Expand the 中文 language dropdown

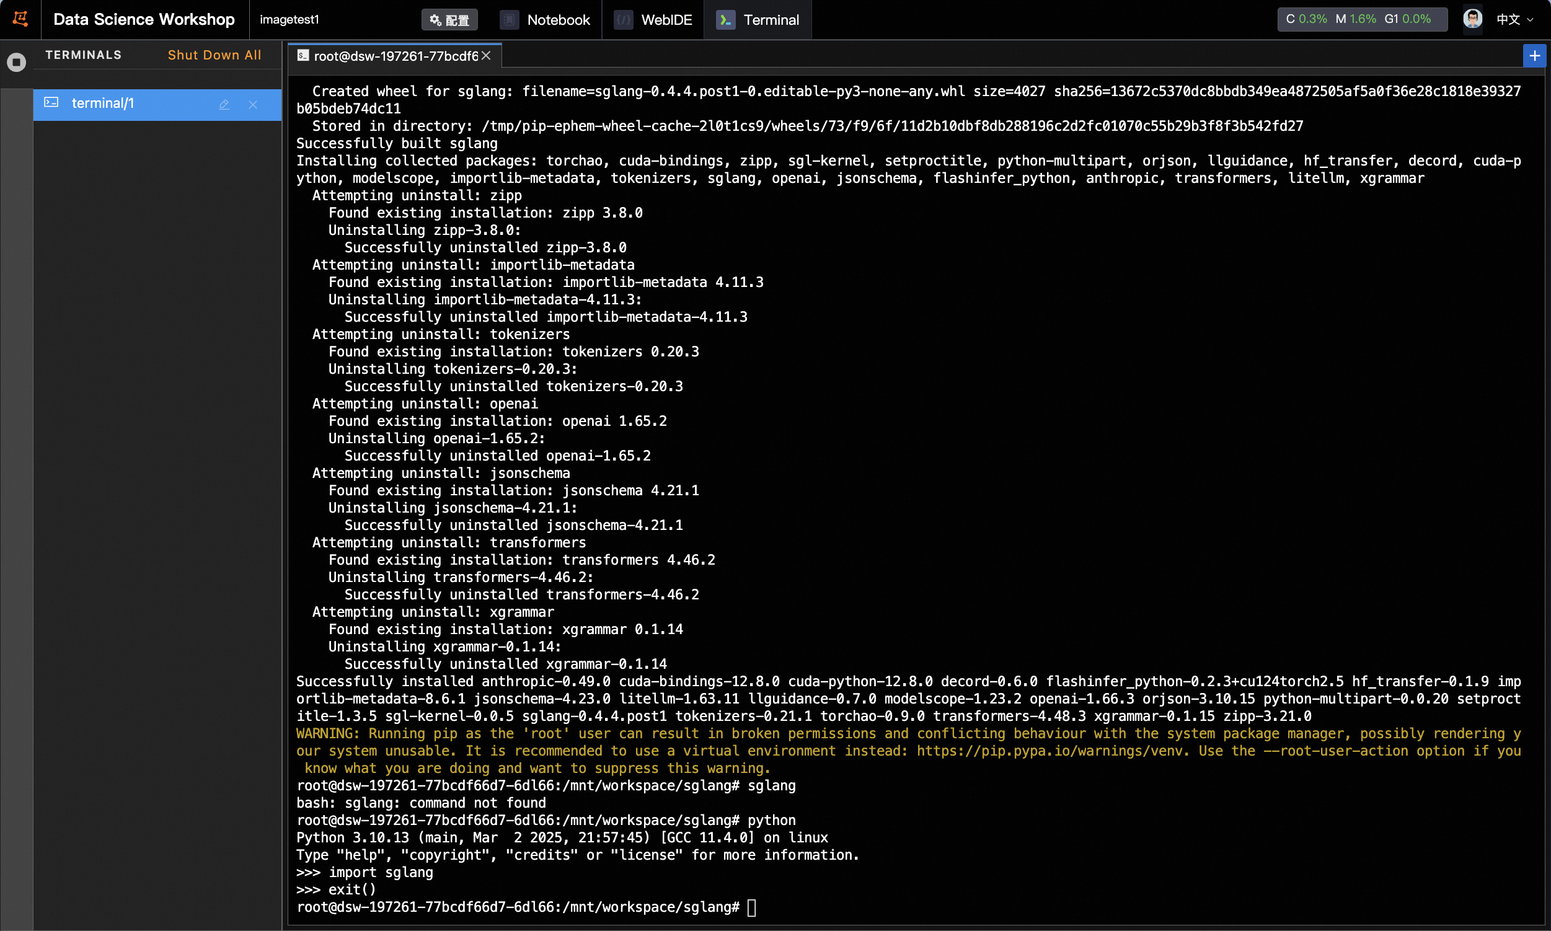(1514, 19)
